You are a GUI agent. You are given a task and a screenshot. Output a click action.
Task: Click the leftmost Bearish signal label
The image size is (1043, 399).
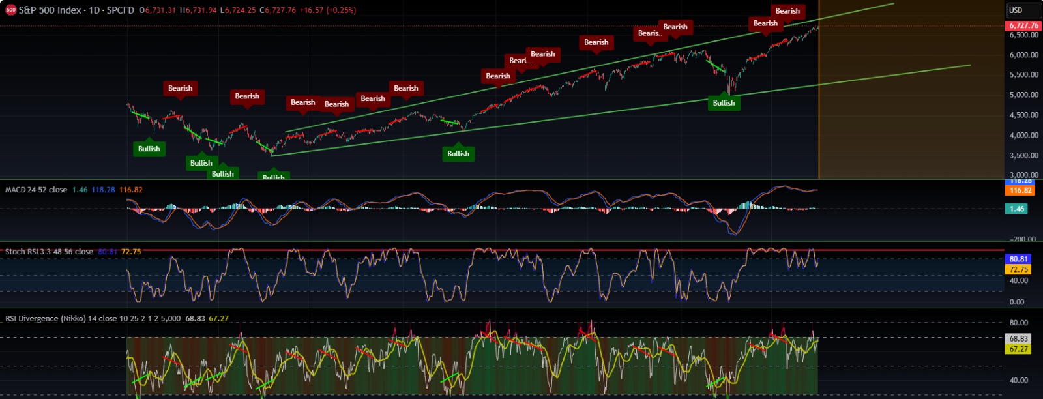pos(180,89)
